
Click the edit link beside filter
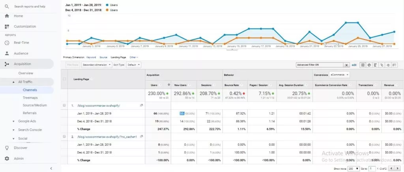click(354, 65)
